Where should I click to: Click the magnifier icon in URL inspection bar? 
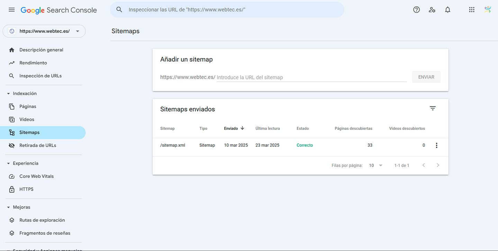pos(119,10)
